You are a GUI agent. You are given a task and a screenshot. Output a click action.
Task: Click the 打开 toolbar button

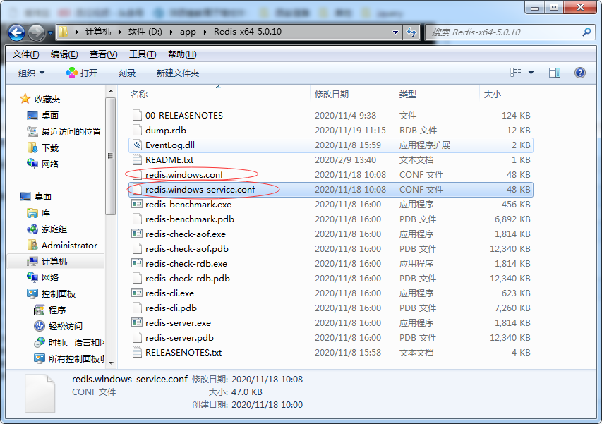coord(82,73)
